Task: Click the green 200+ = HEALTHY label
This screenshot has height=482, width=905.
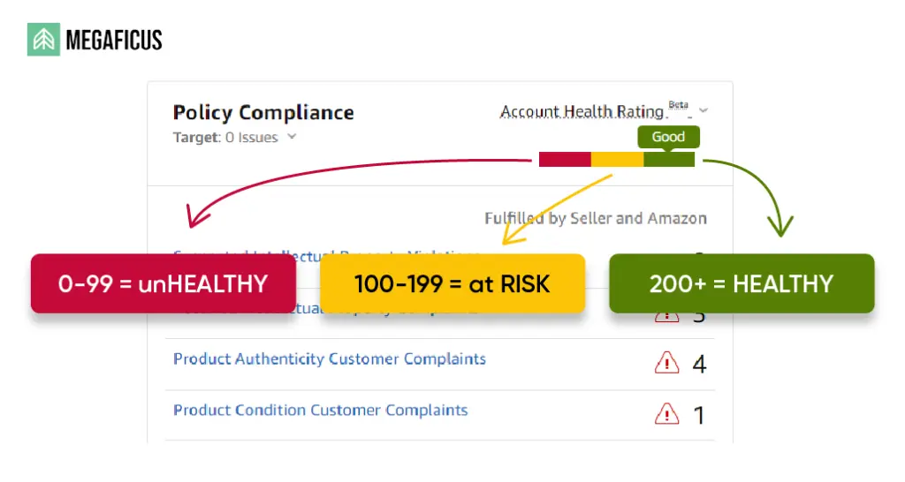Action: click(741, 283)
